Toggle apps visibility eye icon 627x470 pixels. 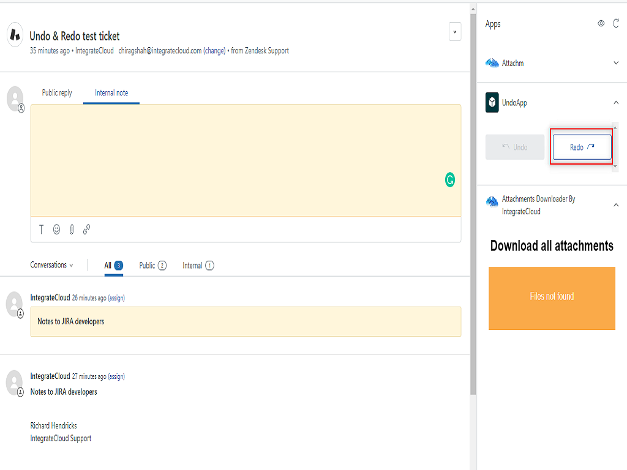coord(601,24)
